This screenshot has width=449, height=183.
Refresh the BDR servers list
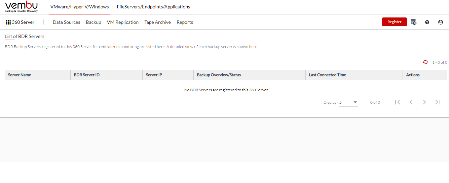pyautogui.click(x=425, y=62)
